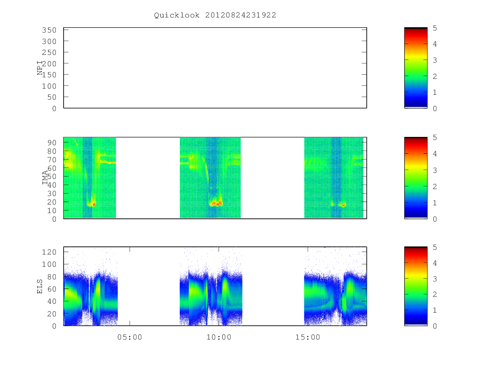This screenshot has width=489, height=366.
Task: Click the 350 tick on NPI axis
Action: click(x=49, y=30)
